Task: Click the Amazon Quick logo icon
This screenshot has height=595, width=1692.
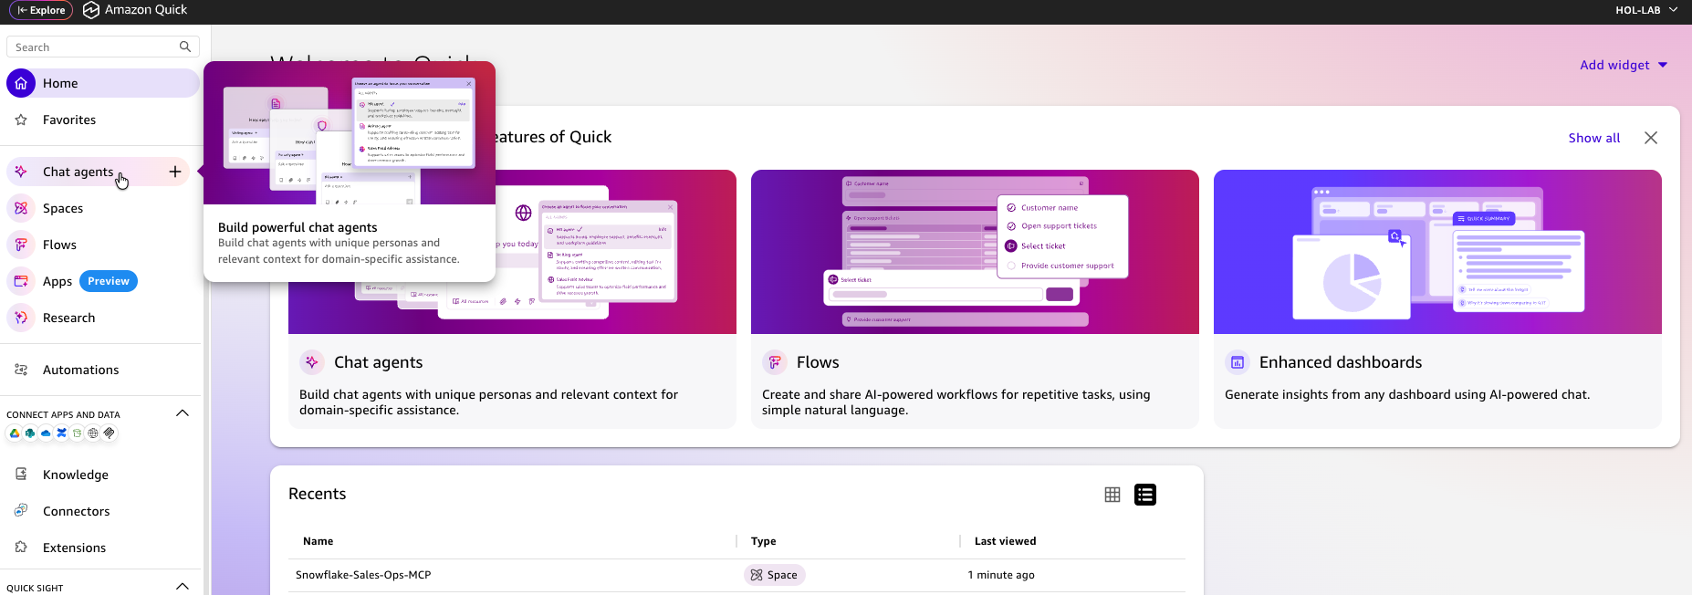Action: tap(91, 10)
